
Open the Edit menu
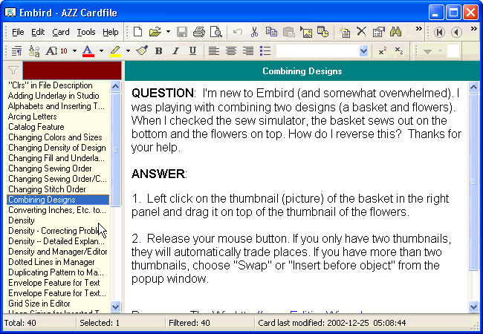tap(38, 32)
